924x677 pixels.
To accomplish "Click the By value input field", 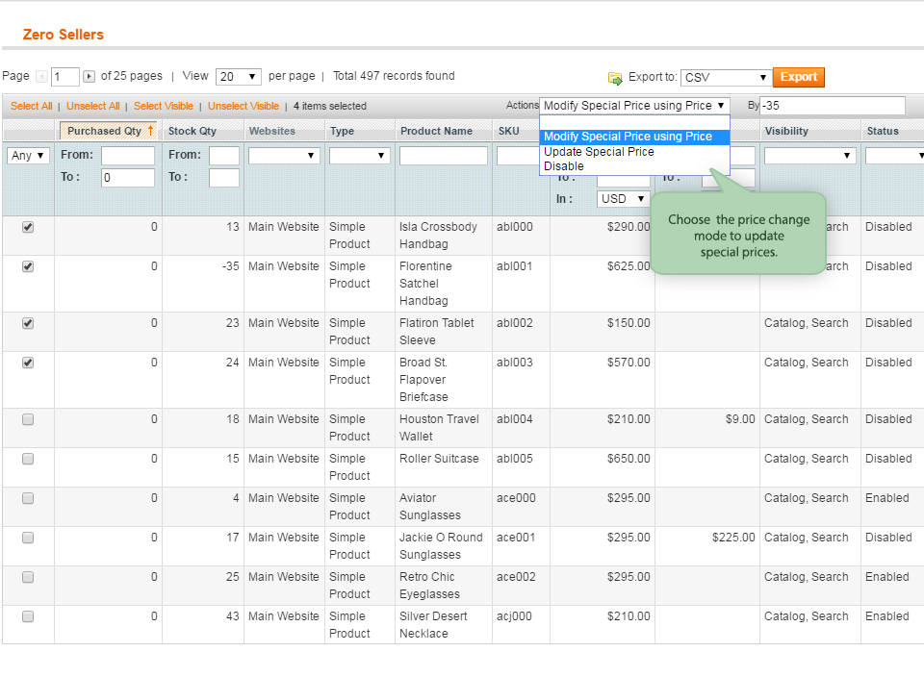I will 832,106.
